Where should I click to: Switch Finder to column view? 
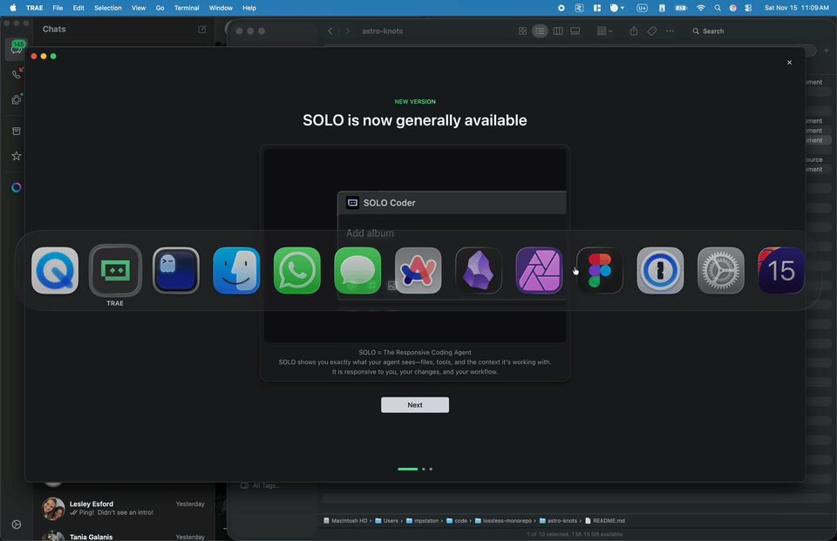558,31
